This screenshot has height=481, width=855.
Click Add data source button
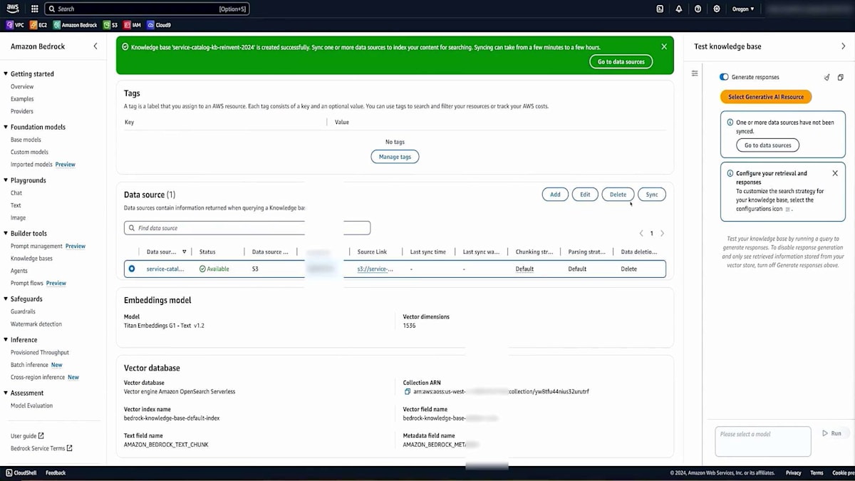[x=555, y=195]
